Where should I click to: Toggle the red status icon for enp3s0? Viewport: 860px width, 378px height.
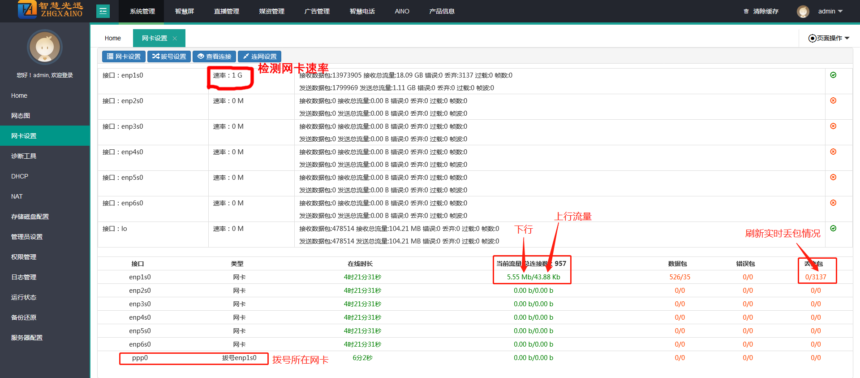click(833, 126)
